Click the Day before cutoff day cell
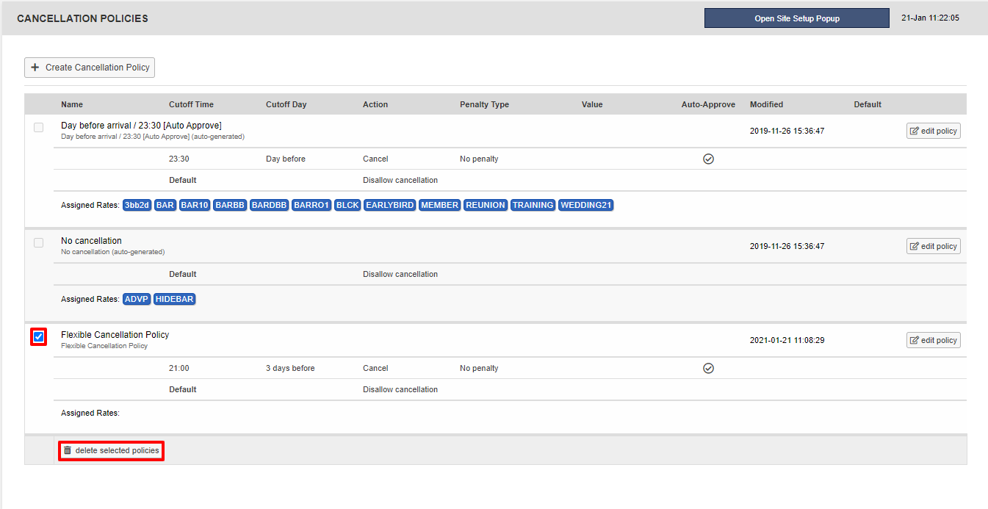Screen dimensions: 988x509 coord(286,159)
